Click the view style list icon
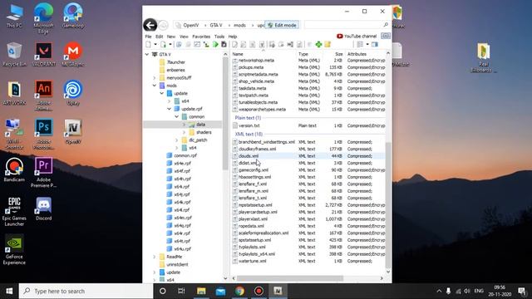Viewport: 532px width, 299px height. coord(360,44)
